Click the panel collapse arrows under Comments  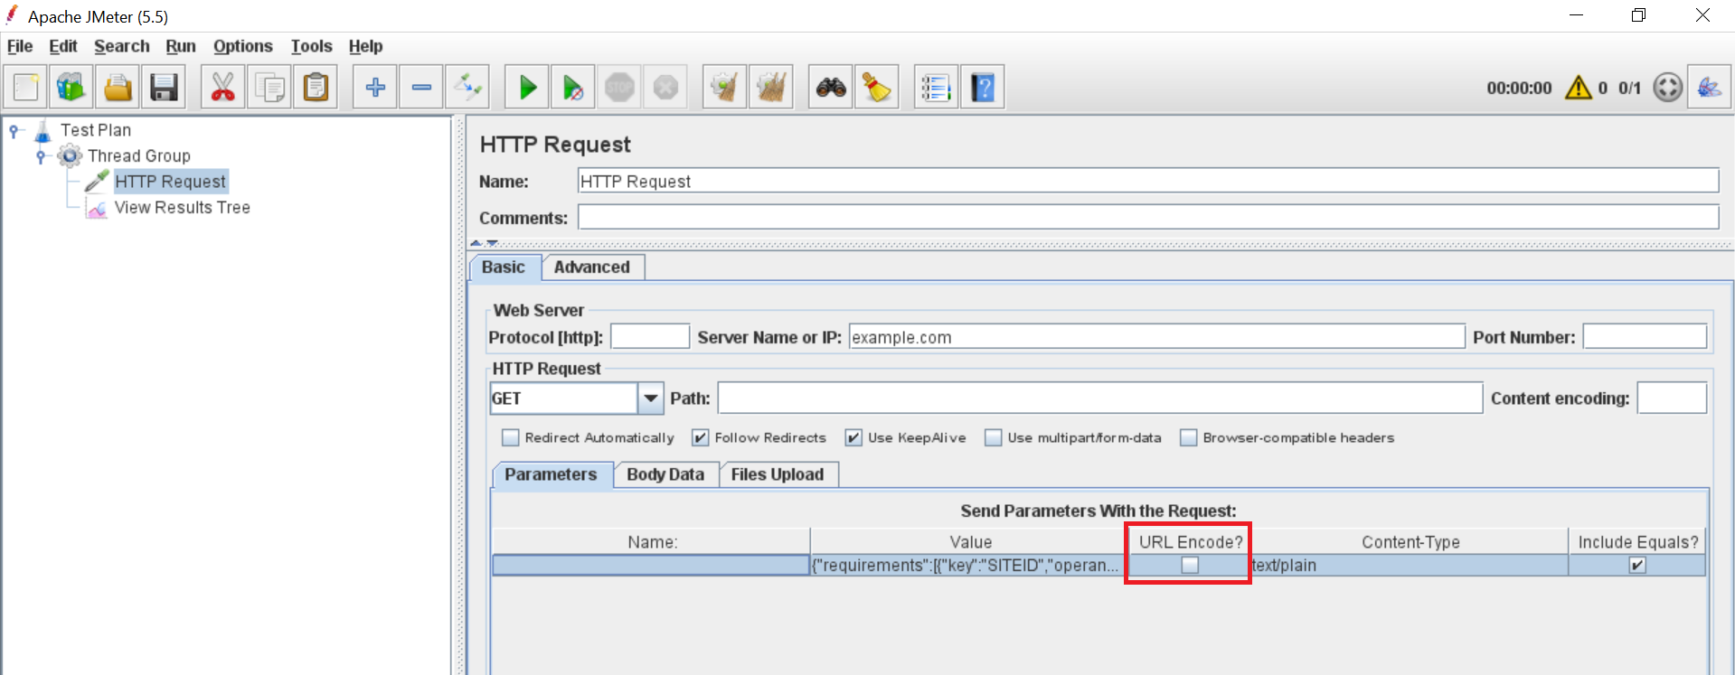click(484, 243)
